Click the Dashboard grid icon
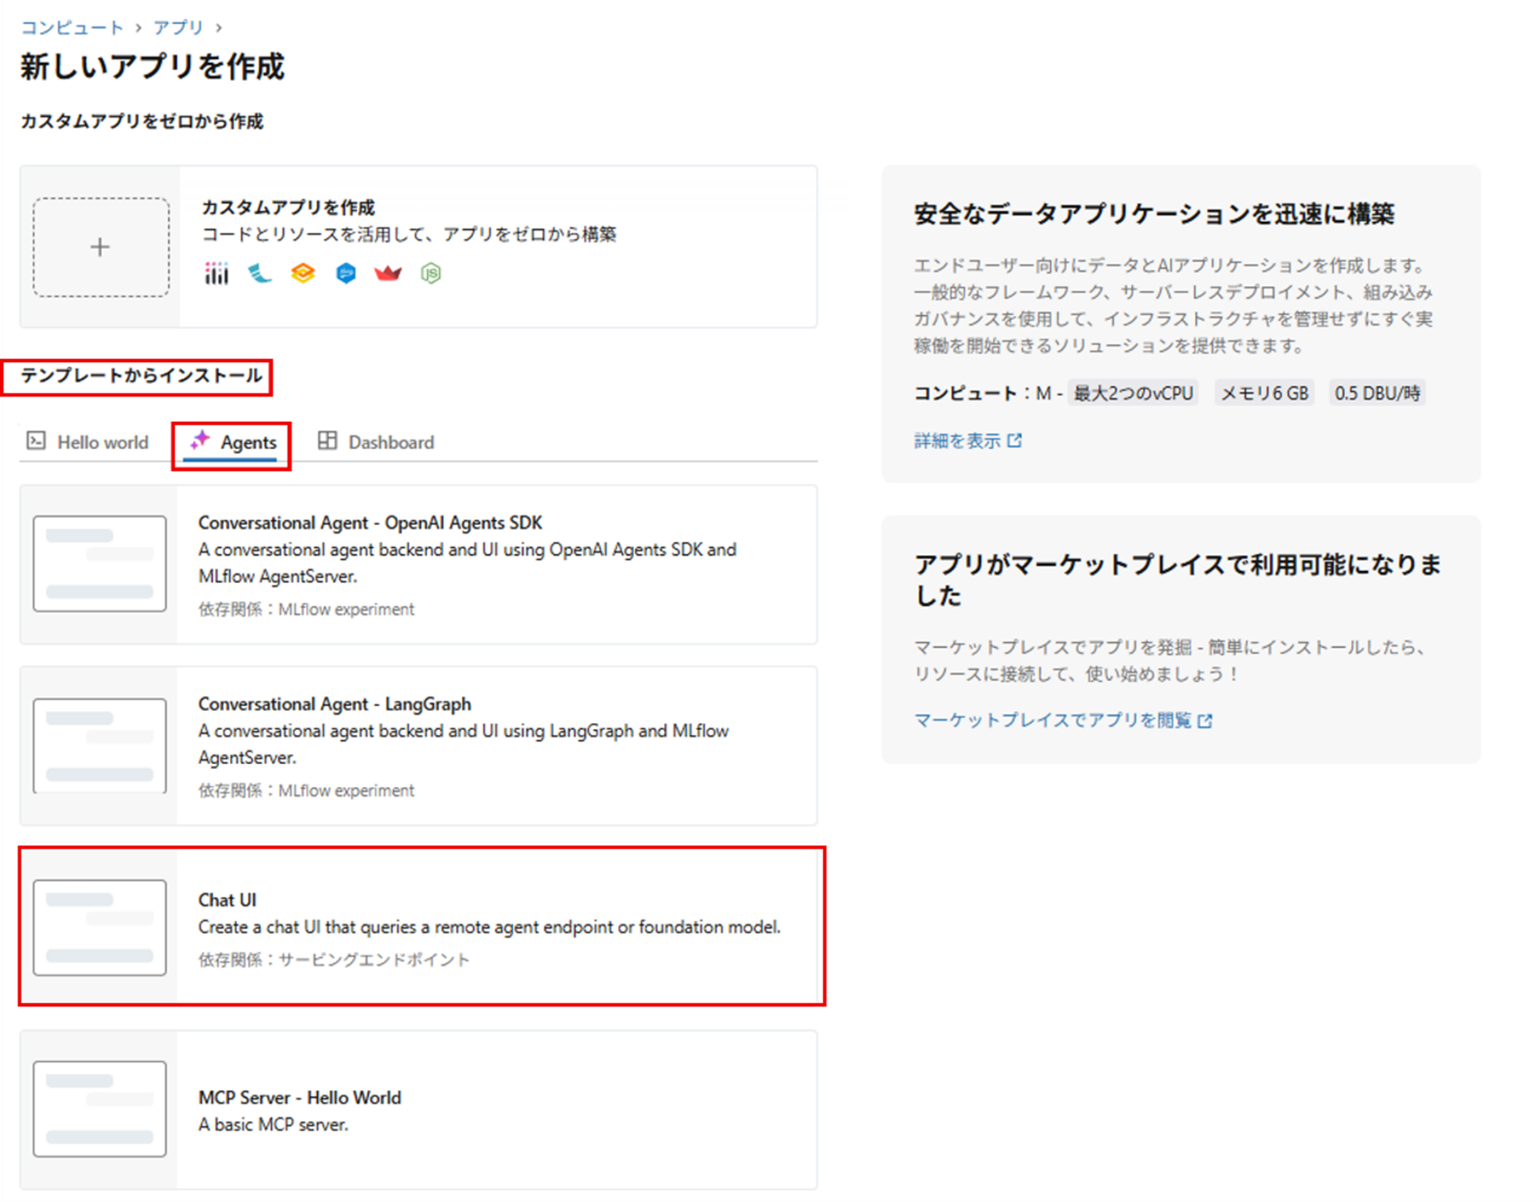This screenshot has height=1202, width=1536. click(x=327, y=441)
